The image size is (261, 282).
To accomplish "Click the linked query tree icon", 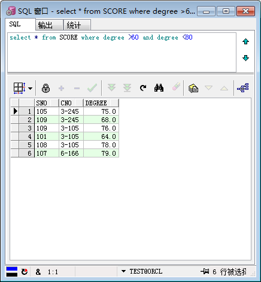I will 243,88.
